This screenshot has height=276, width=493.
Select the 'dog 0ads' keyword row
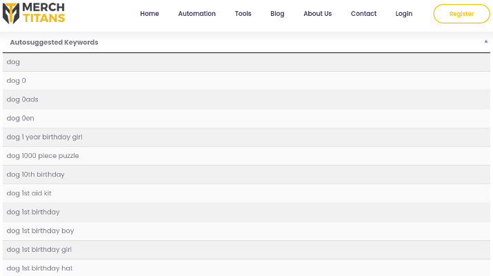(x=246, y=99)
